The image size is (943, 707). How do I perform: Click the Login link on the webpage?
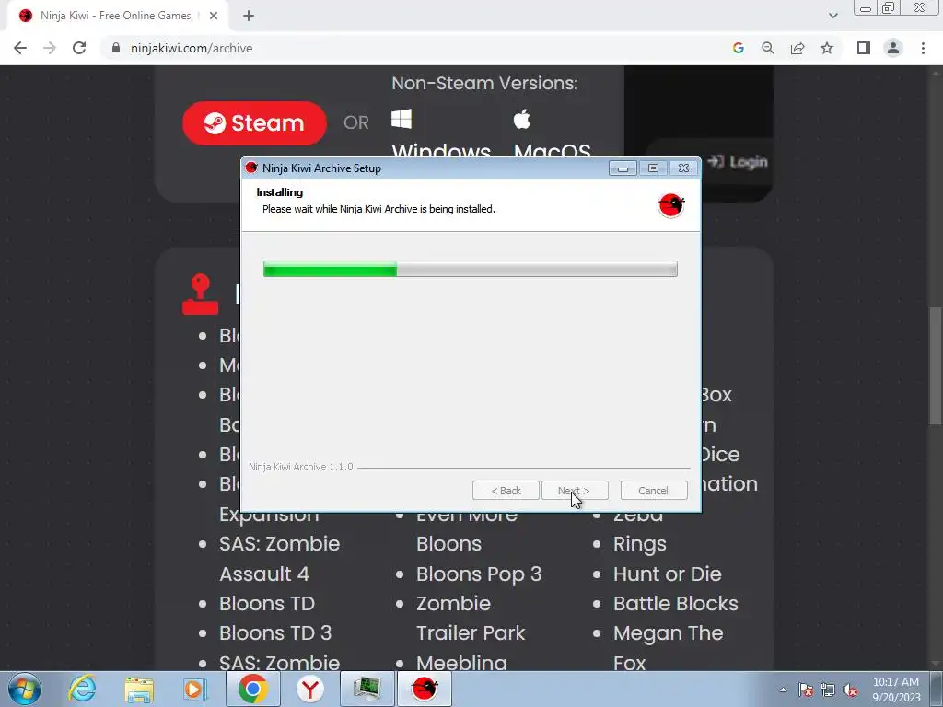click(738, 162)
